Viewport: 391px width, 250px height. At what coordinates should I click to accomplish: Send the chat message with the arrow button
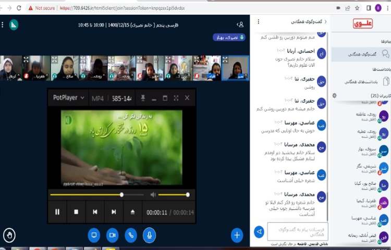click(259, 232)
